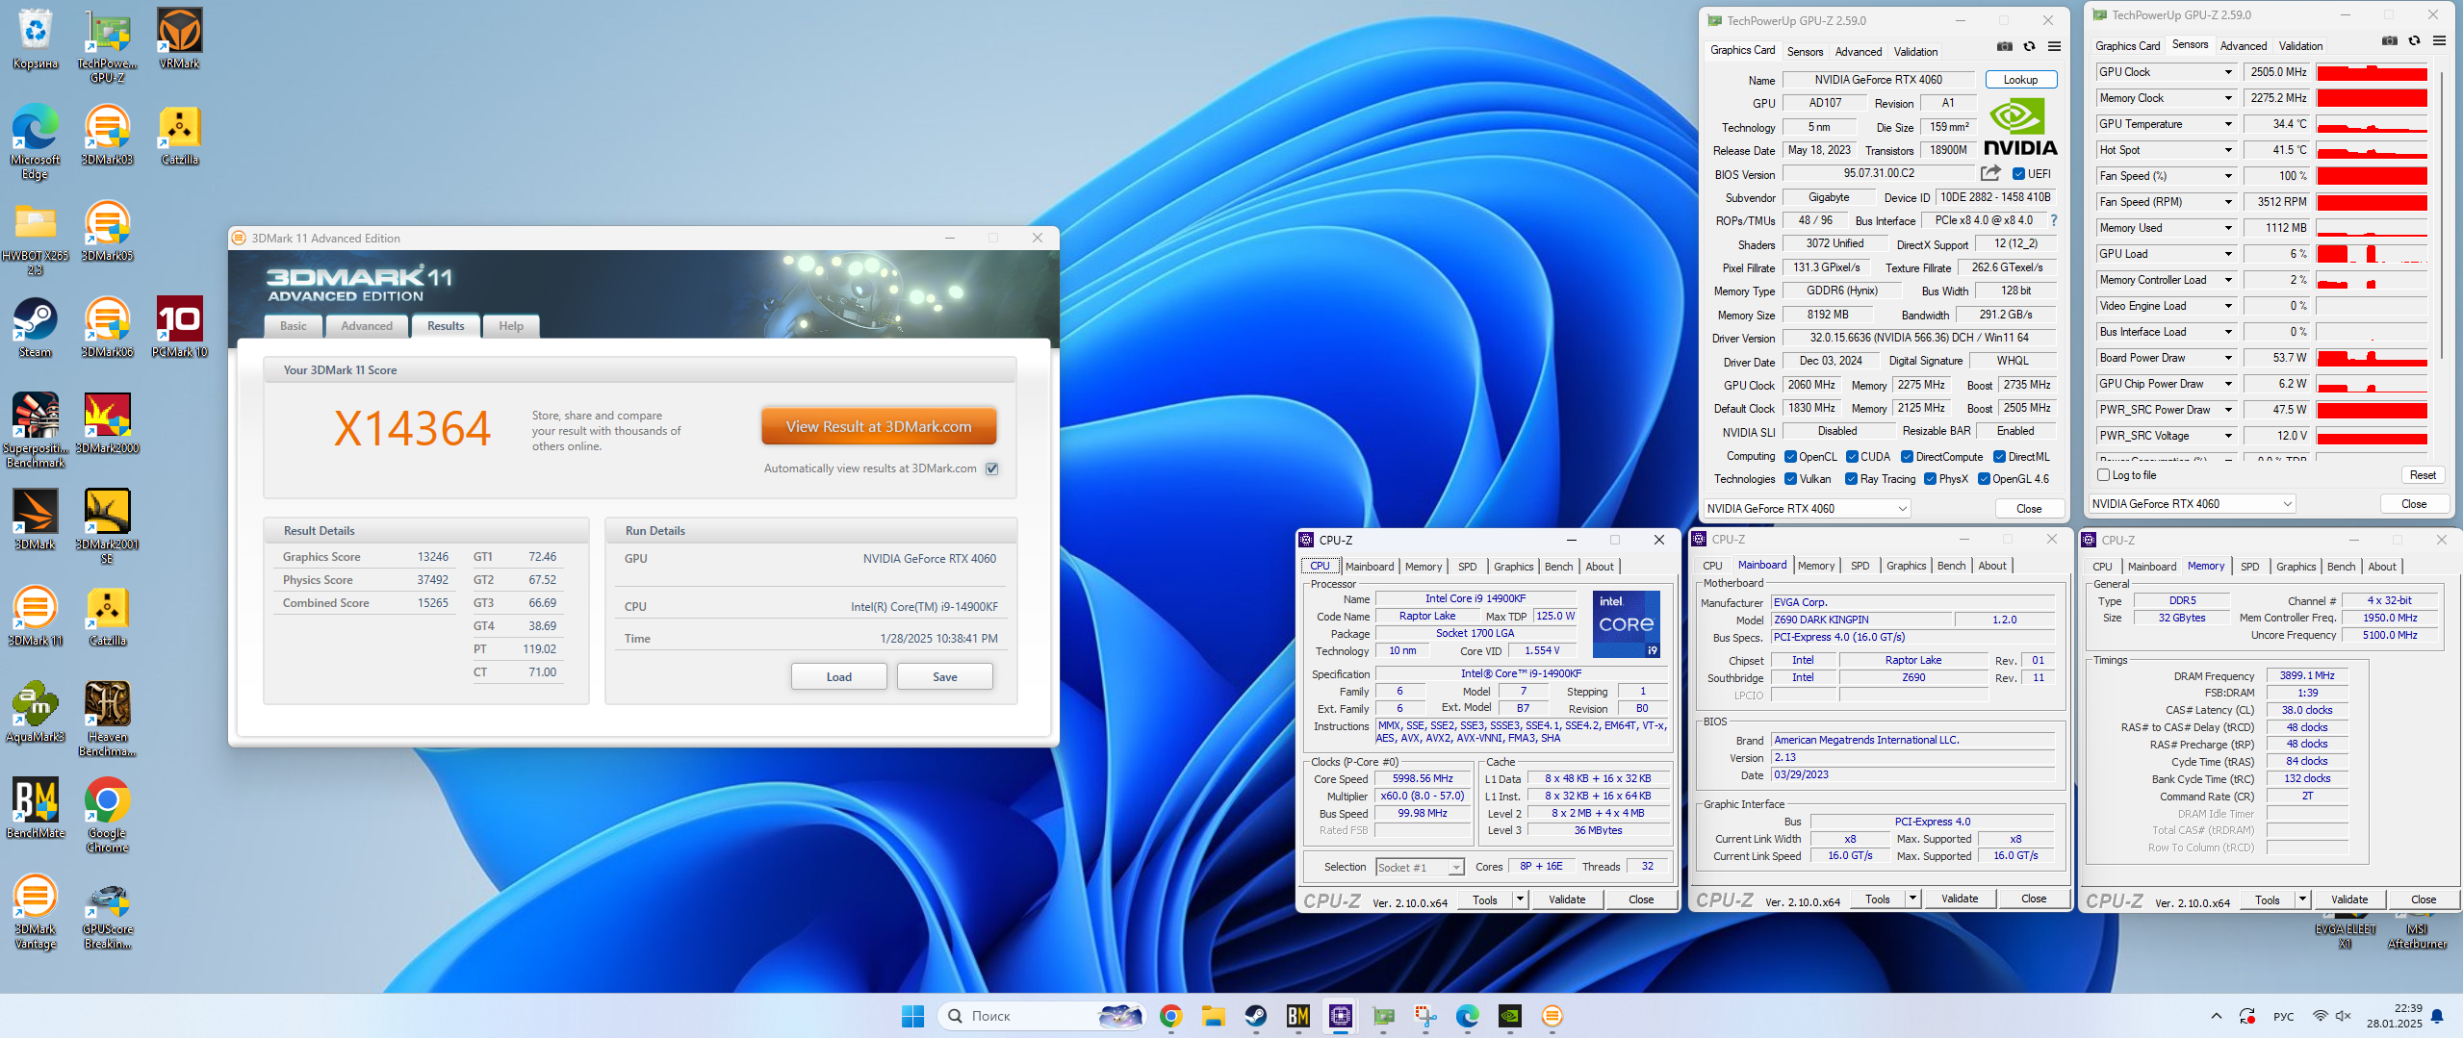
Task: Toggle Automatically view results at 3DMark.com checkbox
Action: click(x=992, y=468)
